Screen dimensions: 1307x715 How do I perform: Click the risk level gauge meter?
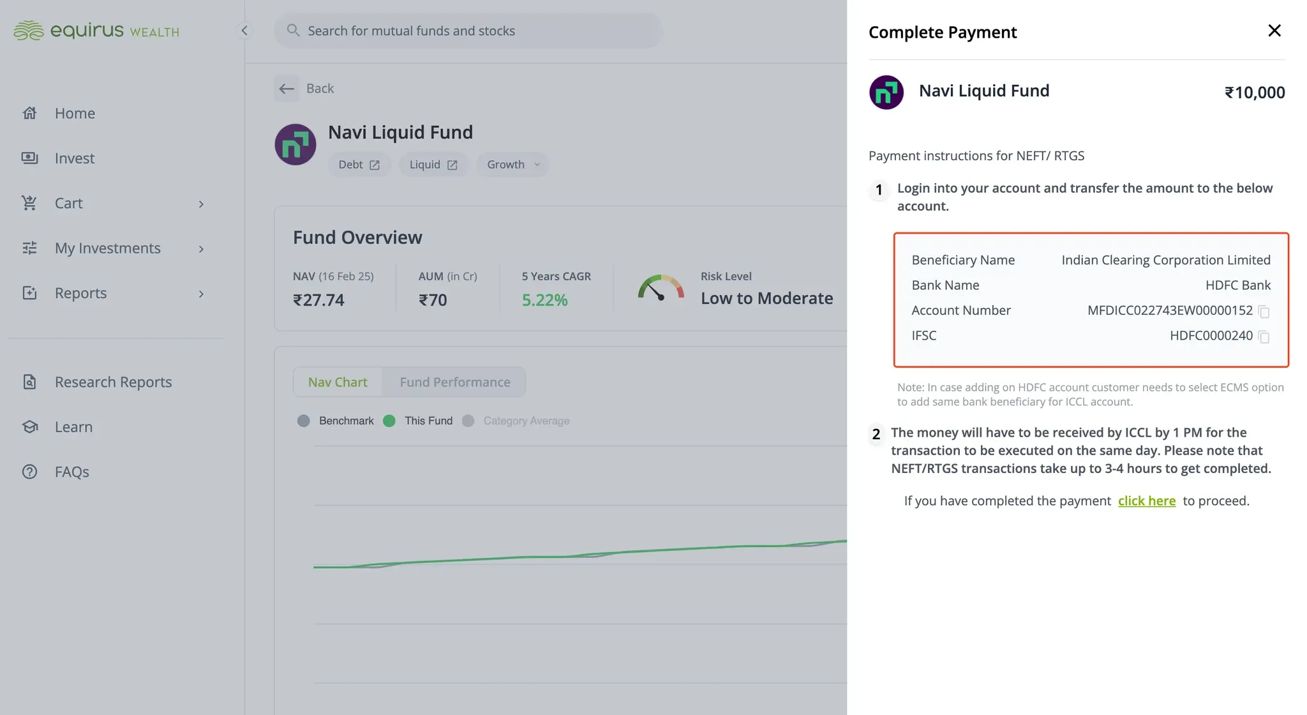click(661, 287)
